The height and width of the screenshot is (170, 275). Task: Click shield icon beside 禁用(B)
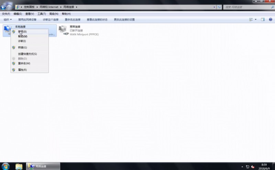(14, 32)
